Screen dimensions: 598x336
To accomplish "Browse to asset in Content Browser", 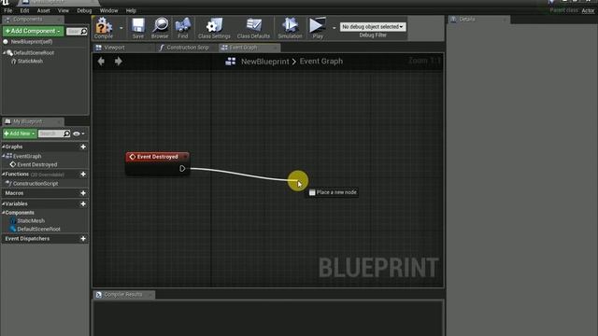I will coord(160,28).
